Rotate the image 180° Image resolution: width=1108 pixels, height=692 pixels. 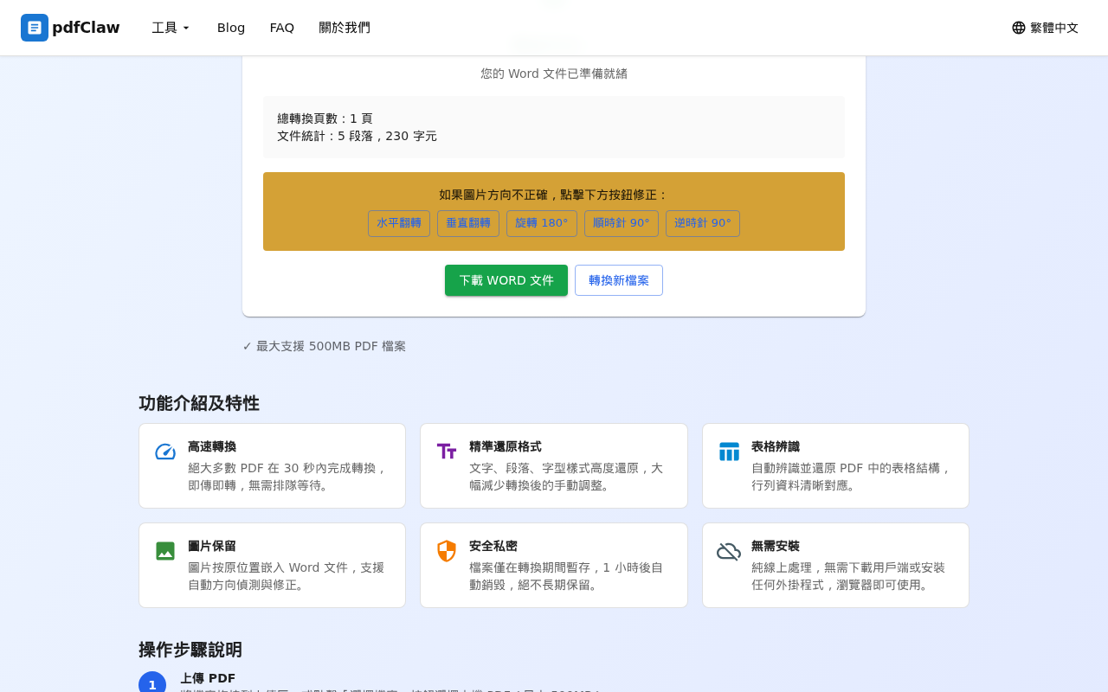point(541,223)
